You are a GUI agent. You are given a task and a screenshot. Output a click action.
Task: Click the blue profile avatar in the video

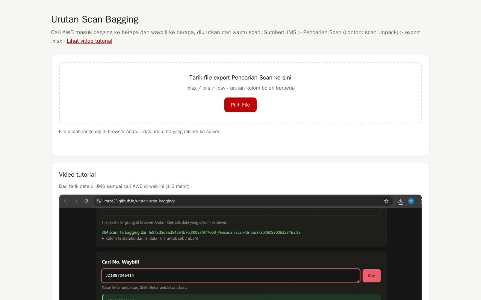pos(411,201)
